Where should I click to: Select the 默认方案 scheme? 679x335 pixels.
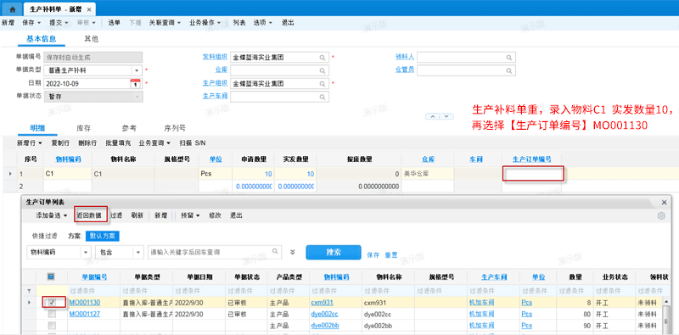102,236
